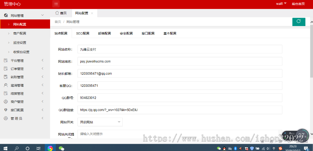Switch to the 接口配置 settings tab

pos(148,33)
